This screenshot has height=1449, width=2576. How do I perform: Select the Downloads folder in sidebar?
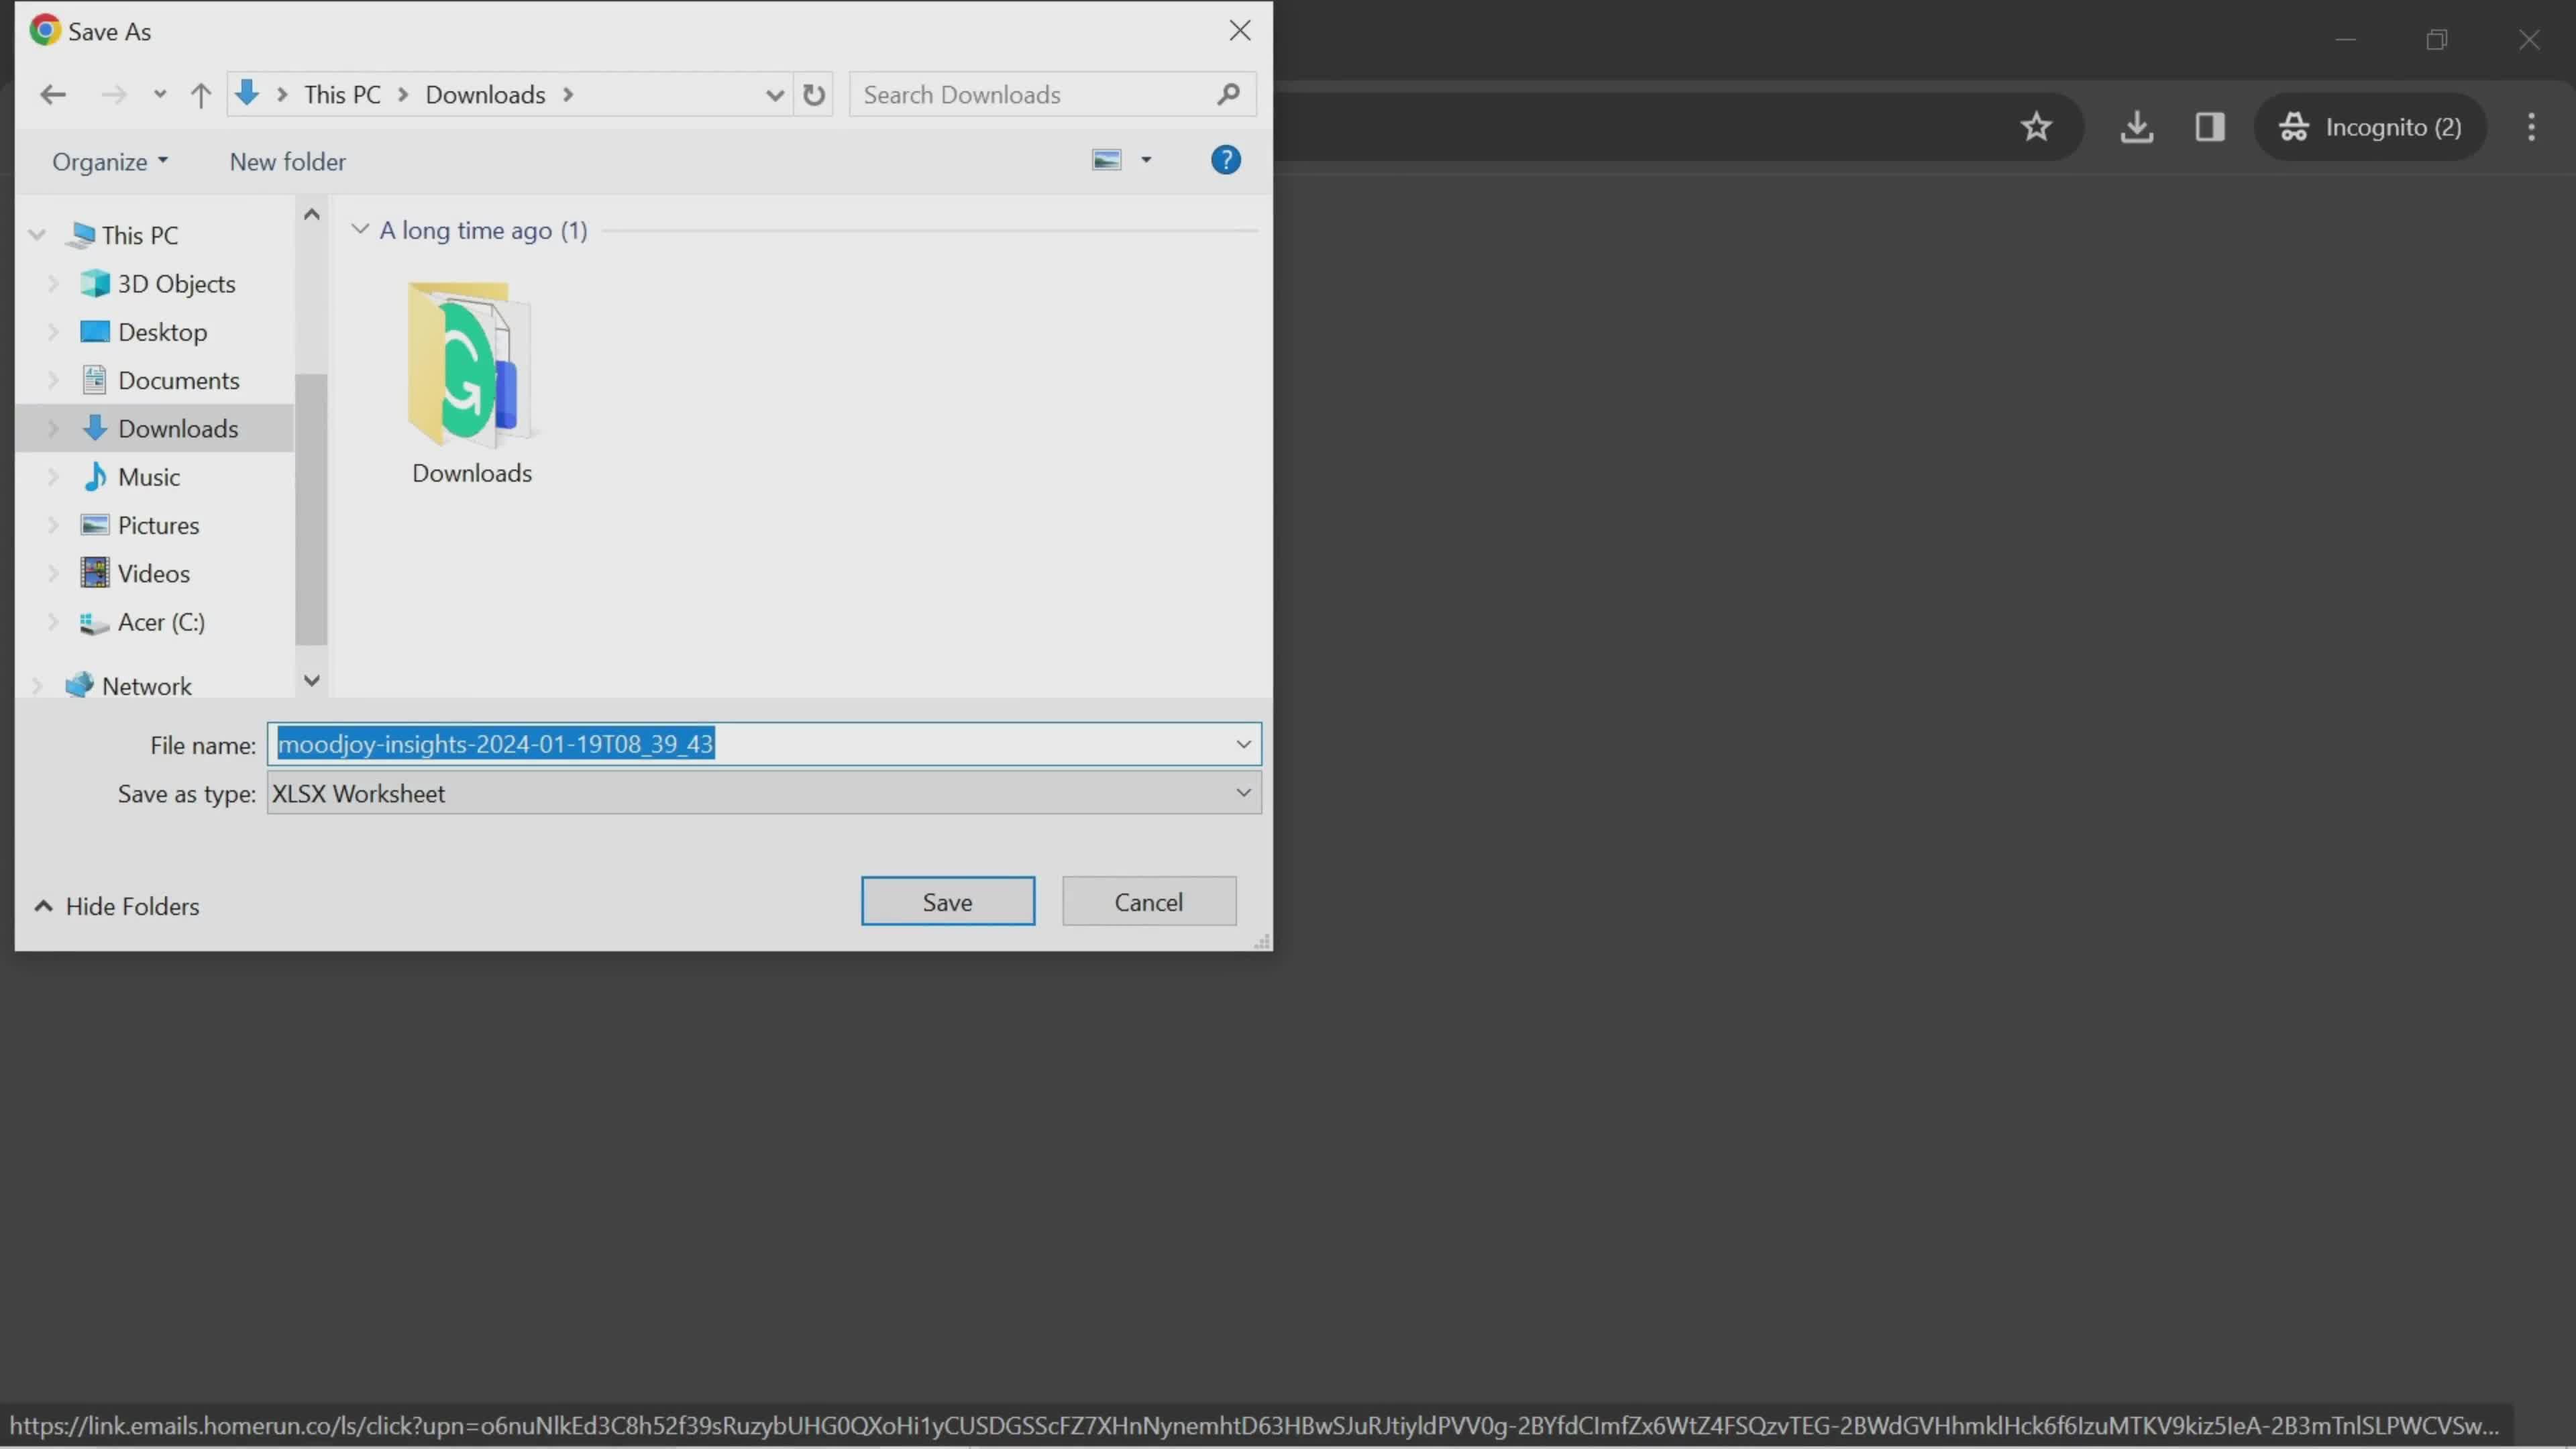pyautogui.click(x=178, y=428)
